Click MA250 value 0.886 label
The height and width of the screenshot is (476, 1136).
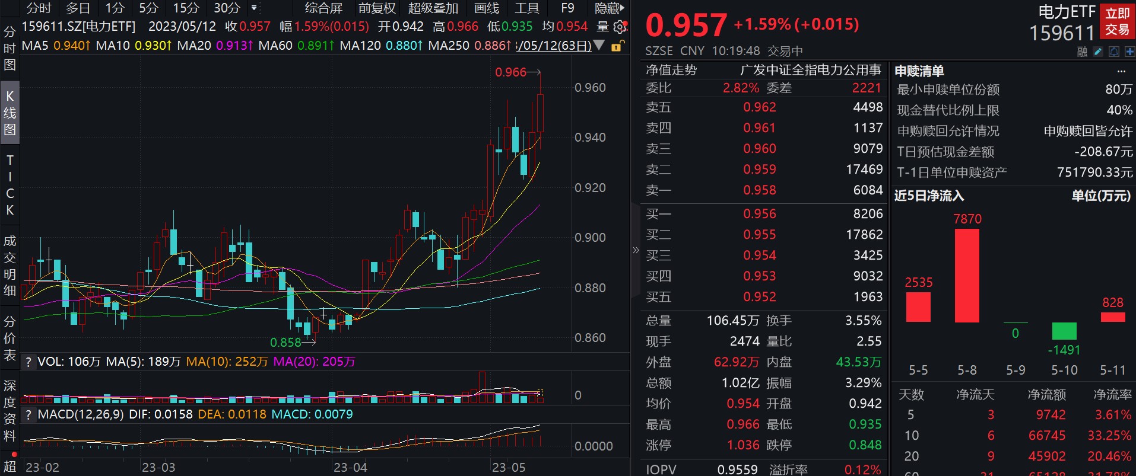[x=493, y=46]
